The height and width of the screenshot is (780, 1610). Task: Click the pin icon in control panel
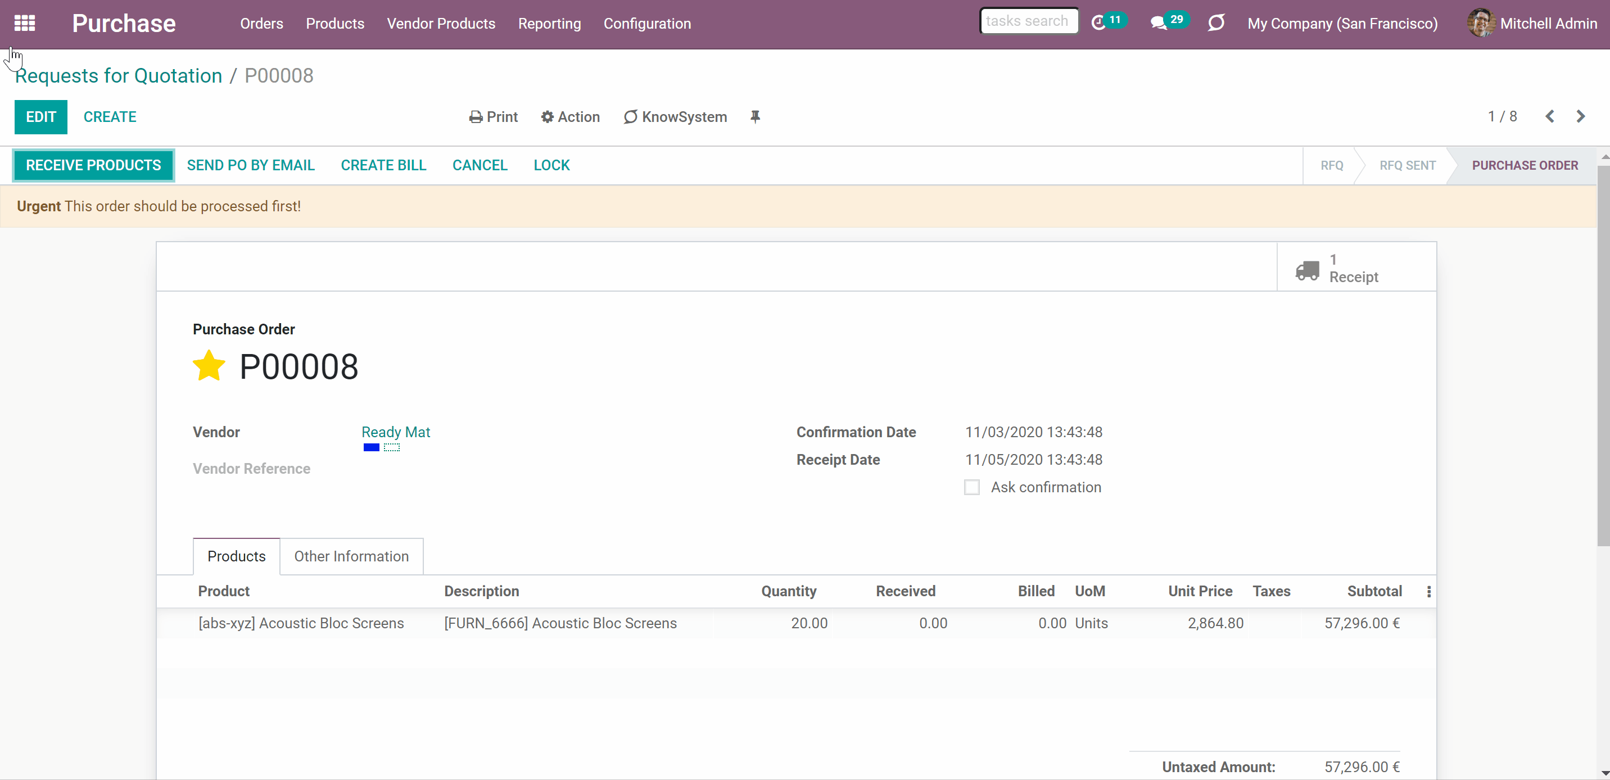click(x=755, y=117)
